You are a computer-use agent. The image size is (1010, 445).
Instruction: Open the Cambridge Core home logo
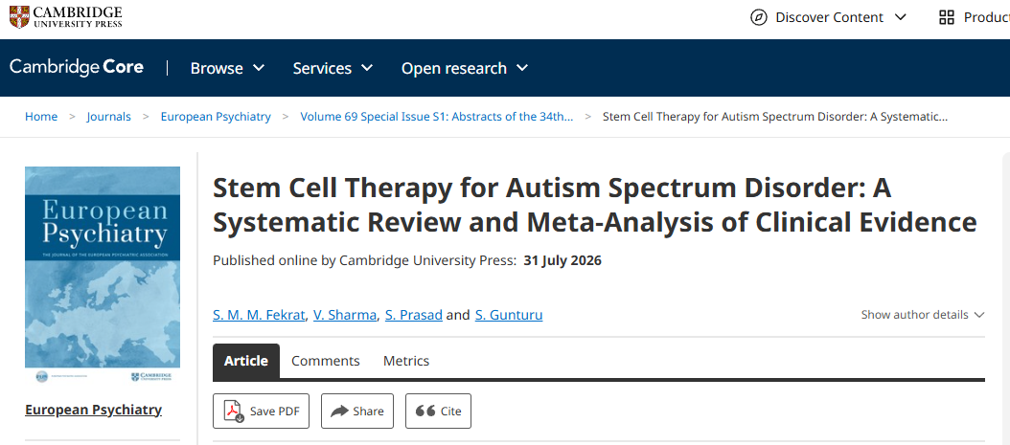click(77, 68)
